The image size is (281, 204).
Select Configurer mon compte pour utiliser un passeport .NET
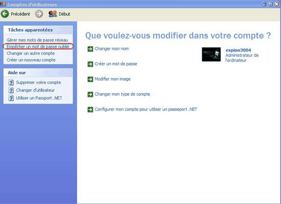[x=146, y=109]
